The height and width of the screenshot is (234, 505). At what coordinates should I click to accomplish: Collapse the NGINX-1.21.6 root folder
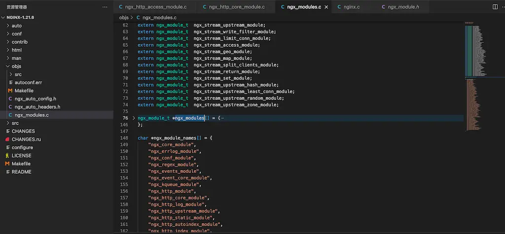(21, 17)
